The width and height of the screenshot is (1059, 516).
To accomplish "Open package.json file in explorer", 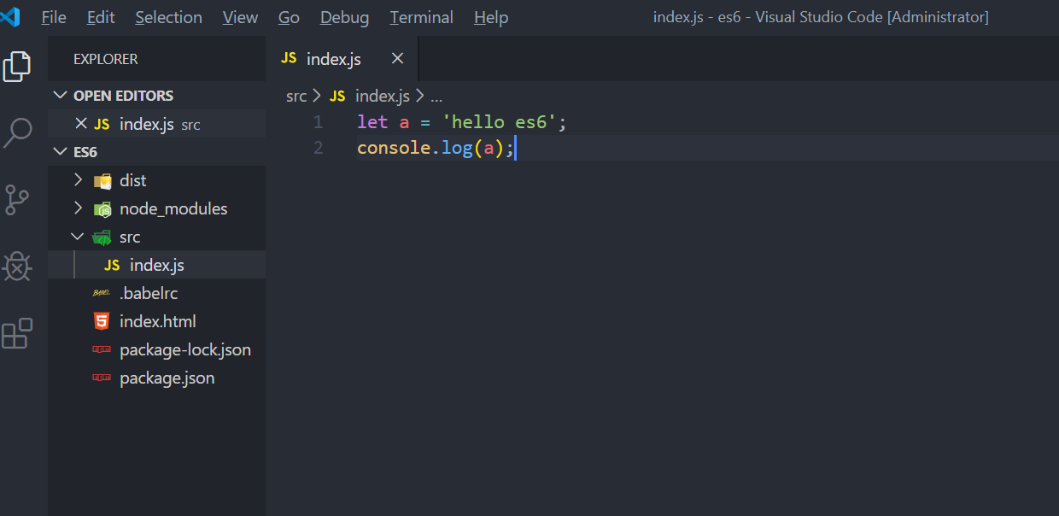I will click(167, 378).
